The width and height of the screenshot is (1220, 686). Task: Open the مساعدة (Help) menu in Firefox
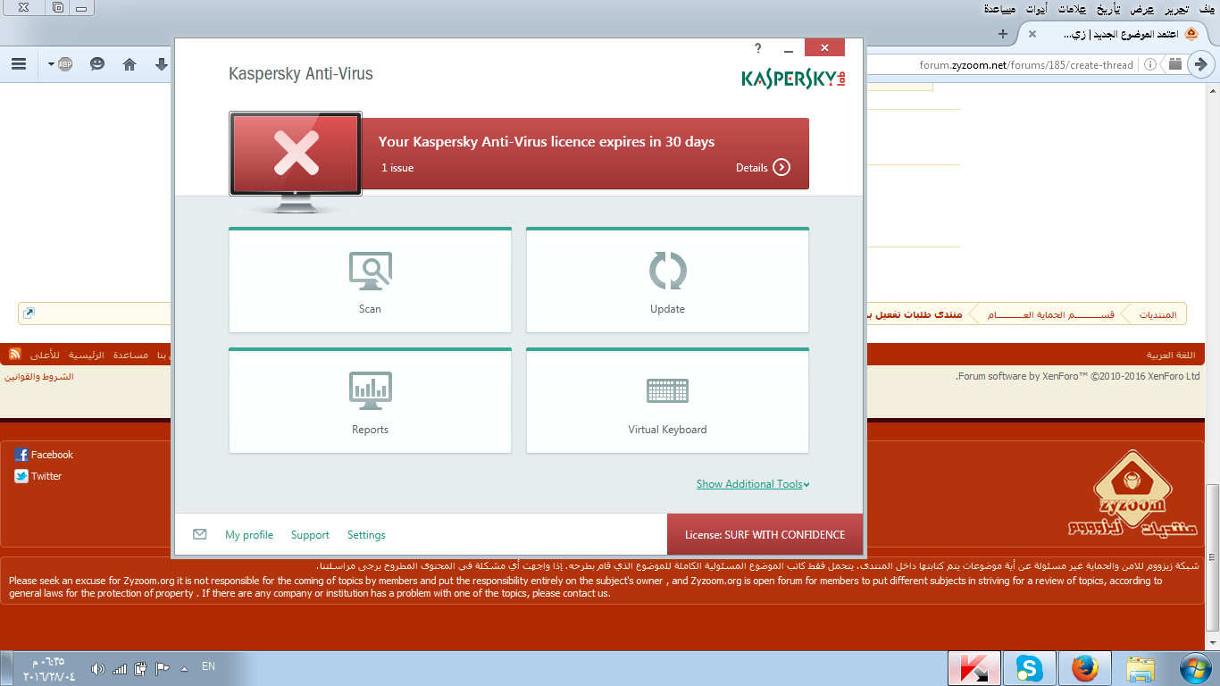tap(999, 9)
